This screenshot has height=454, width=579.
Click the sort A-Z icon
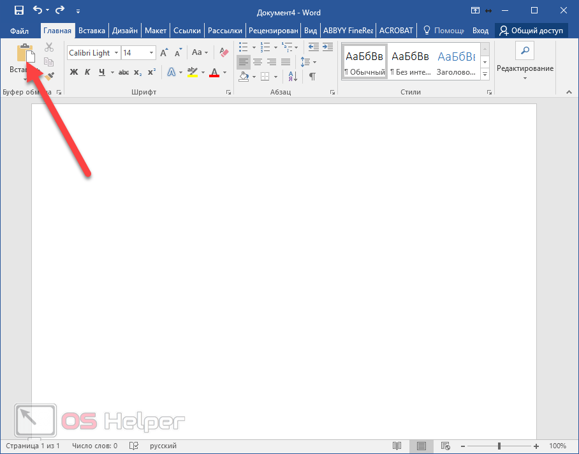click(x=293, y=76)
